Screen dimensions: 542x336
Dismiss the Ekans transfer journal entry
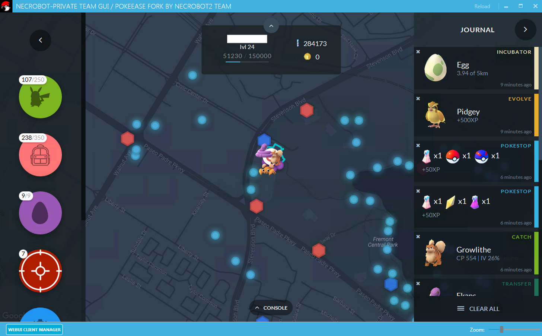coord(418,283)
